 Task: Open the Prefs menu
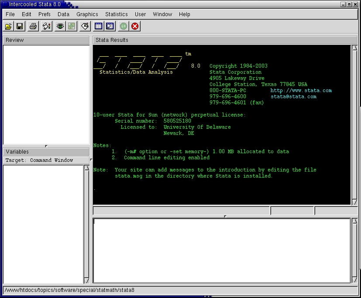(45, 14)
